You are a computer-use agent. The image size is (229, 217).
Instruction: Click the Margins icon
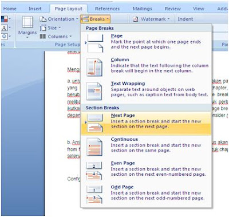click(27, 22)
